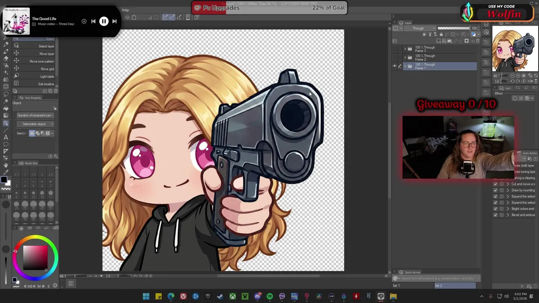Image resolution: width=539 pixels, height=303 pixels.
Task: Select the Auto select magic wand tool
Action: [6, 101]
